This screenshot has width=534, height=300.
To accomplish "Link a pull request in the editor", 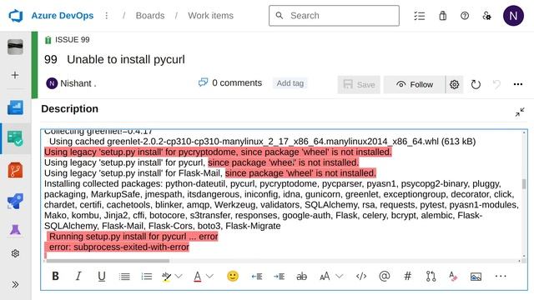I will click(431, 276).
